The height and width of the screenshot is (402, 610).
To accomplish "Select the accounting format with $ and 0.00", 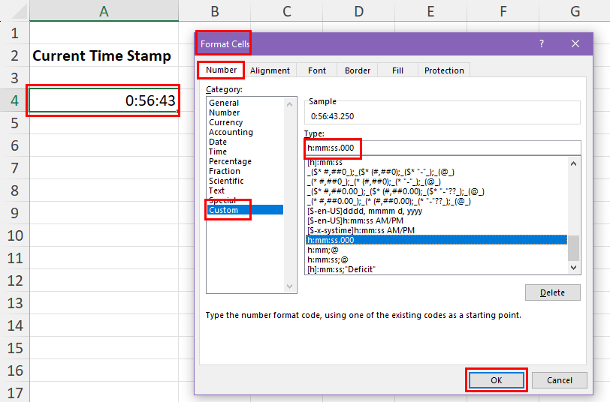I will pos(436,191).
